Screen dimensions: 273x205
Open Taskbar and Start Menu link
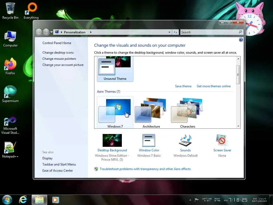click(59, 164)
